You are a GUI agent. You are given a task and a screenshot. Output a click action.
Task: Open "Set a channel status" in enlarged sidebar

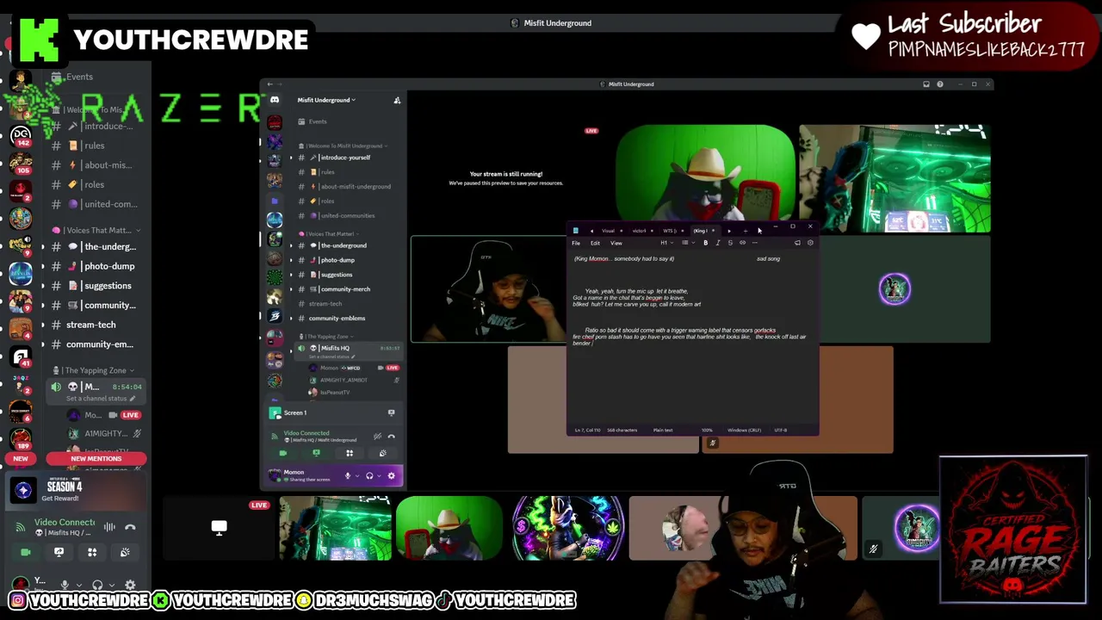101,399
